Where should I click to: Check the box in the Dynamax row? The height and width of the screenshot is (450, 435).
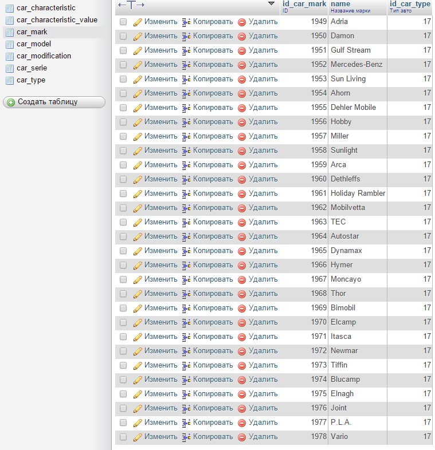pyautogui.click(x=123, y=251)
